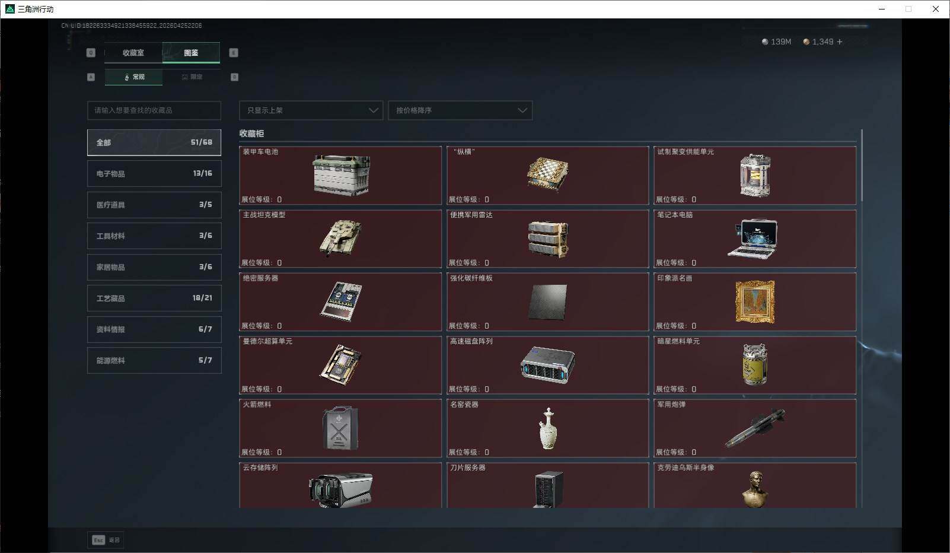Viewport: 950px width, 553px height.
Task: Select the 暗星燃料单元 canister icon
Action: (755, 365)
